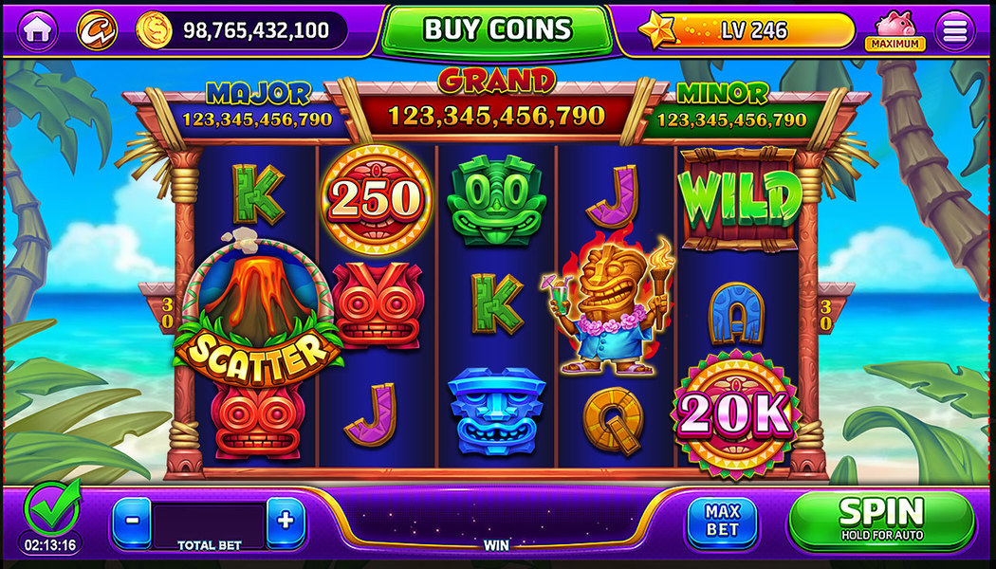The width and height of the screenshot is (996, 569).
Task: Tap the gold coin balance icon
Action: pyautogui.click(x=154, y=29)
